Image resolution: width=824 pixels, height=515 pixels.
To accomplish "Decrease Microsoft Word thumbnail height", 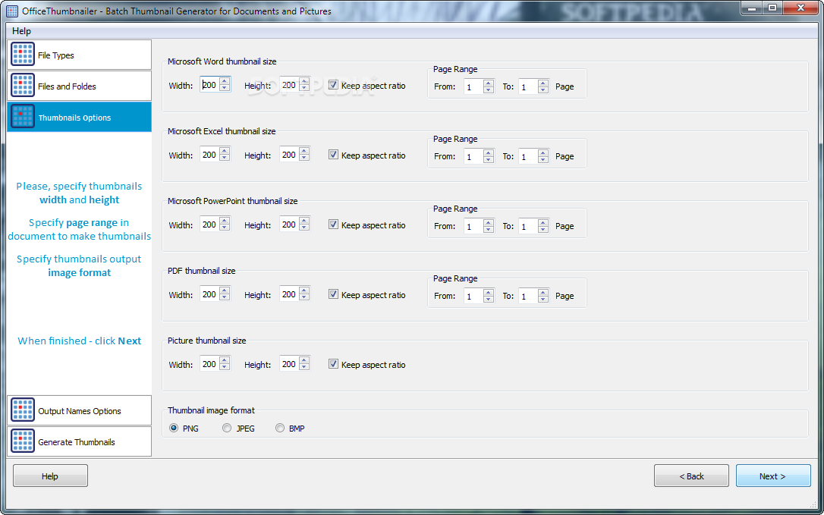I will point(304,88).
